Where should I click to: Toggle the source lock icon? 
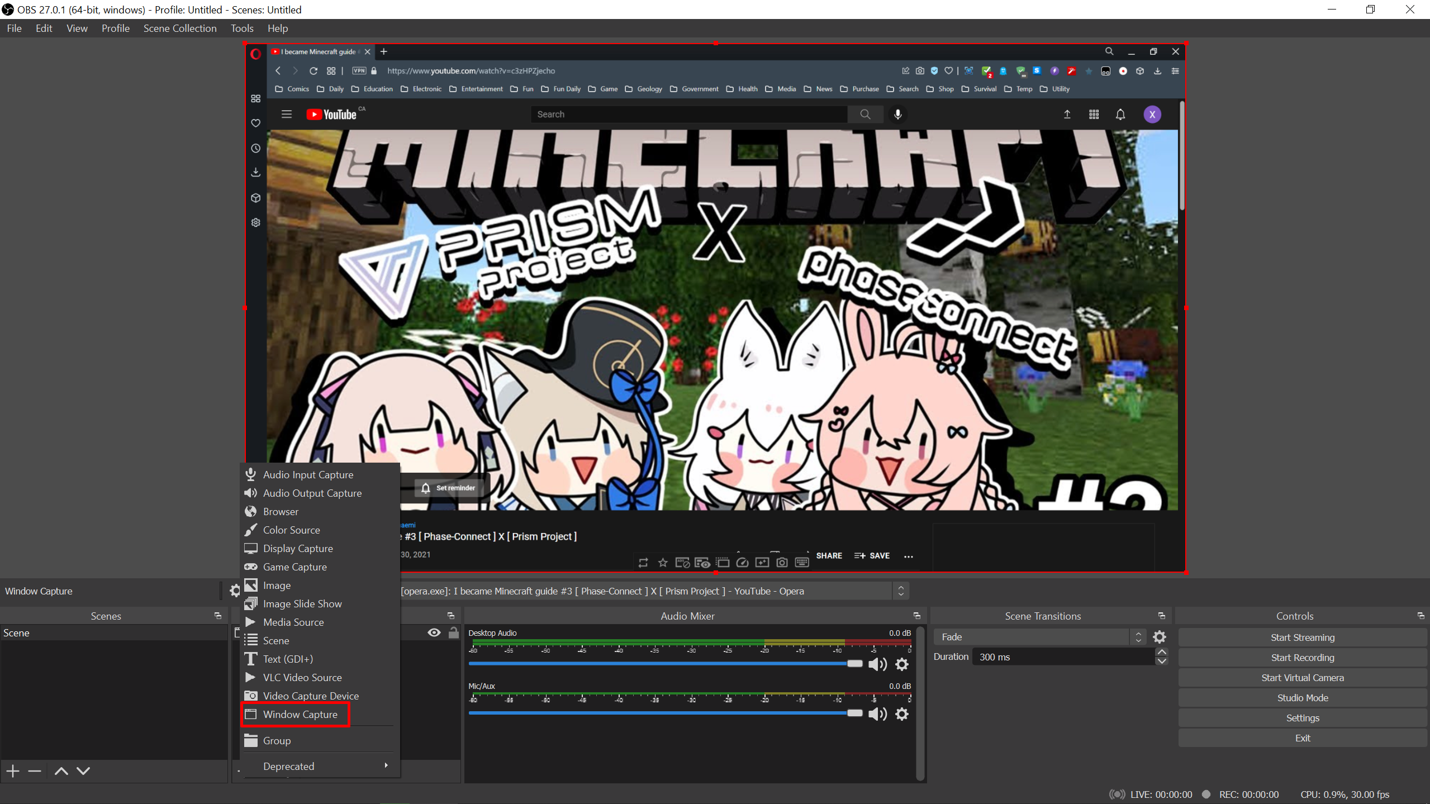[x=454, y=632]
